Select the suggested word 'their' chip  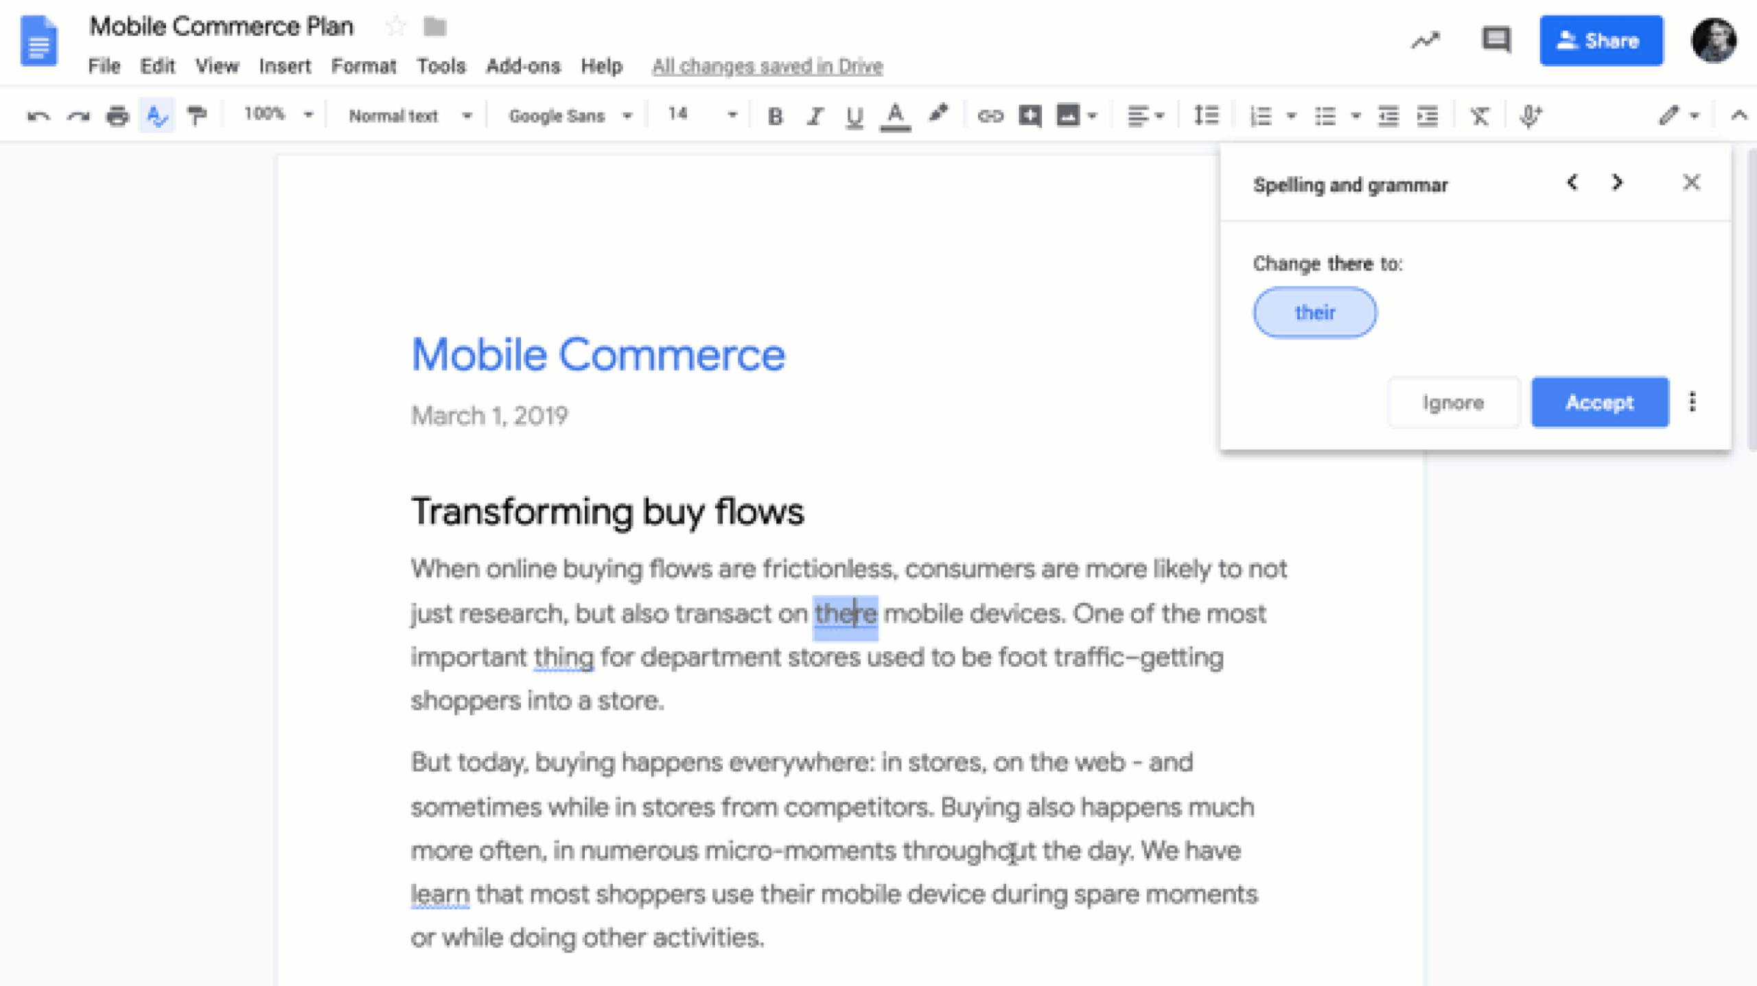(1314, 313)
